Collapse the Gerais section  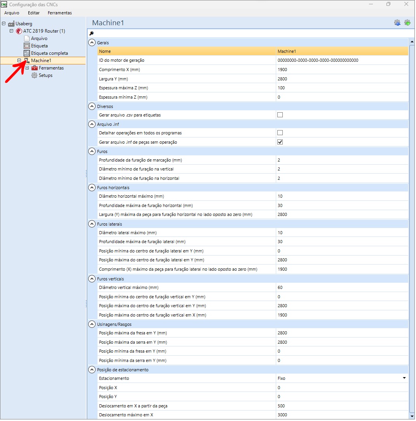(92, 43)
